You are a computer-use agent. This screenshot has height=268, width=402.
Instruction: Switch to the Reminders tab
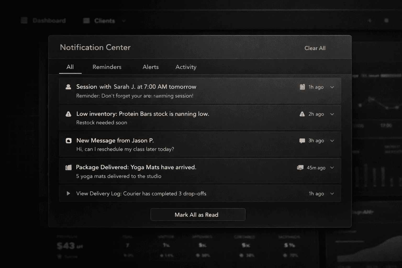pyautogui.click(x=107, y=67)
